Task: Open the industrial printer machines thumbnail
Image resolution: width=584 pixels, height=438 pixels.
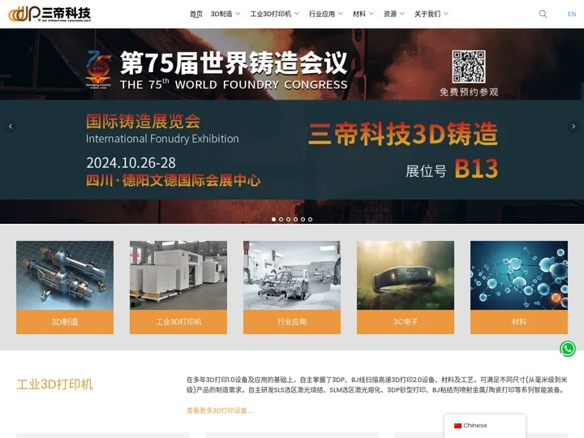Action: pyautogui.click(x=178, y=275)
